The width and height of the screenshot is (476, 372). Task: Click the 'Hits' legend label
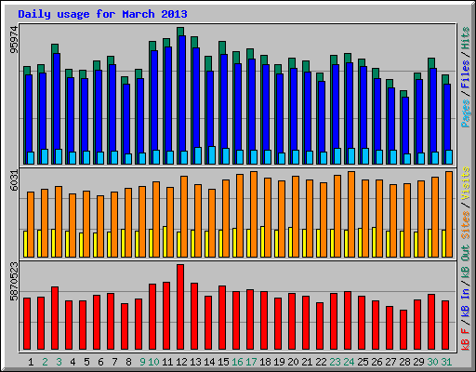tap(466, 39)
